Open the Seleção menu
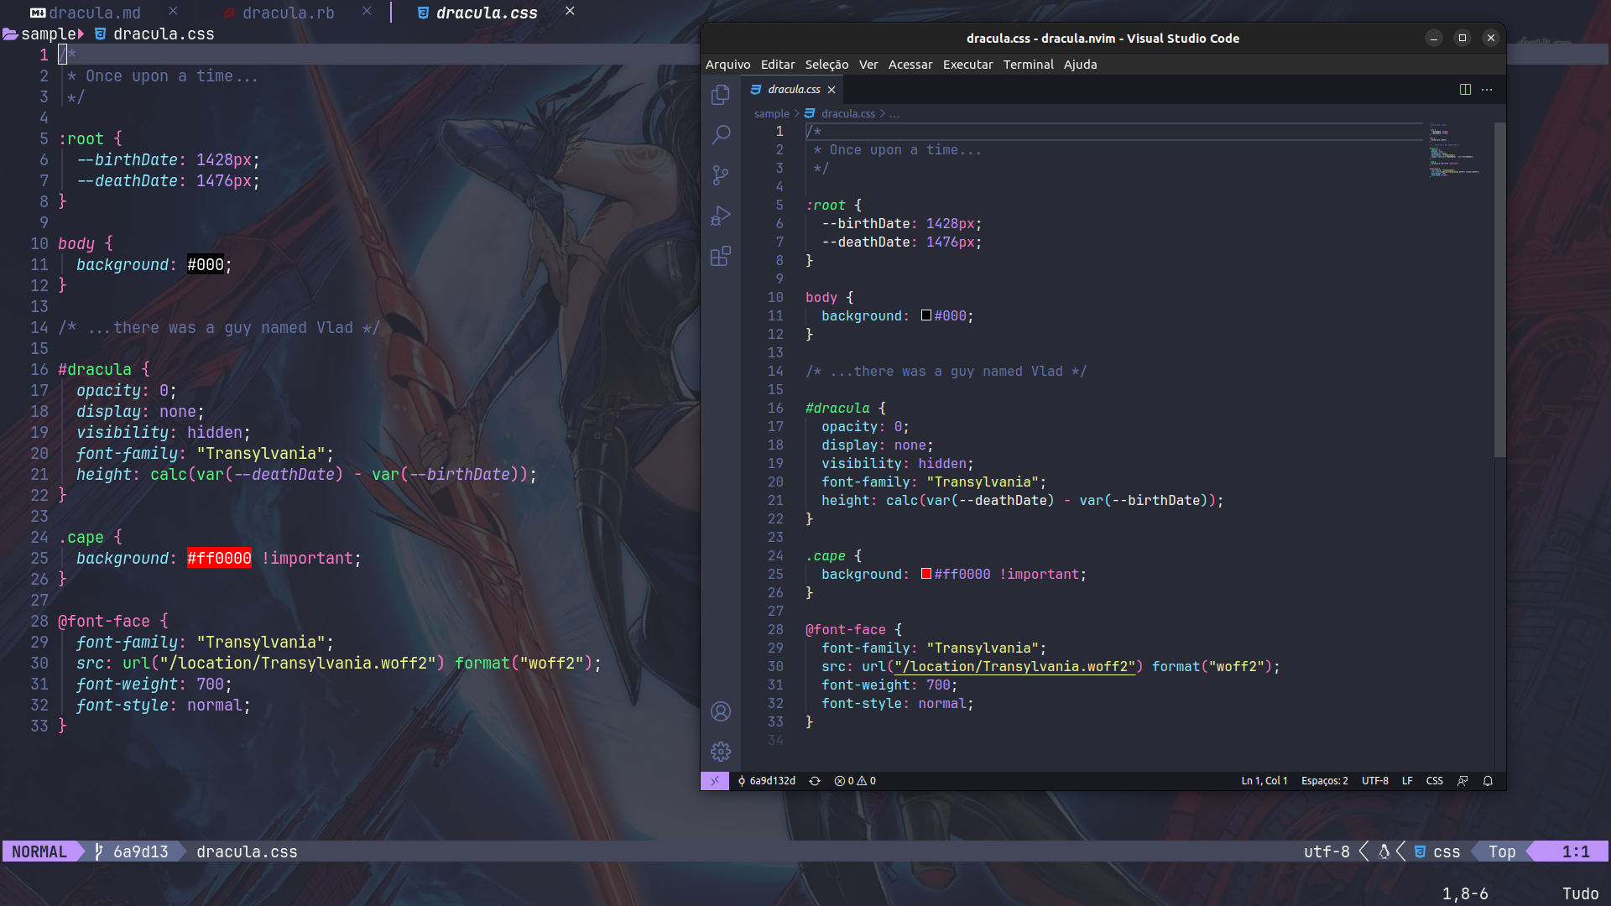The height and width of the screenshot is (906, 1611). click(x=826, y=65)
